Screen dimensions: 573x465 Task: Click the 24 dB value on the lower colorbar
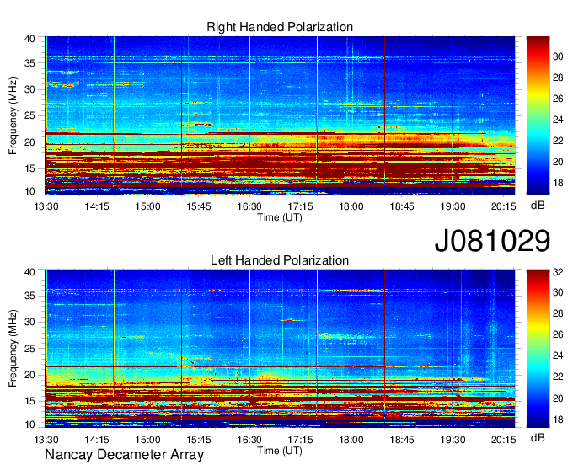point(558,355)
